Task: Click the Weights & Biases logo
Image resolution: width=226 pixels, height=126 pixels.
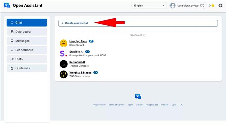Action: pyautogui.click(x=64, y=74)
